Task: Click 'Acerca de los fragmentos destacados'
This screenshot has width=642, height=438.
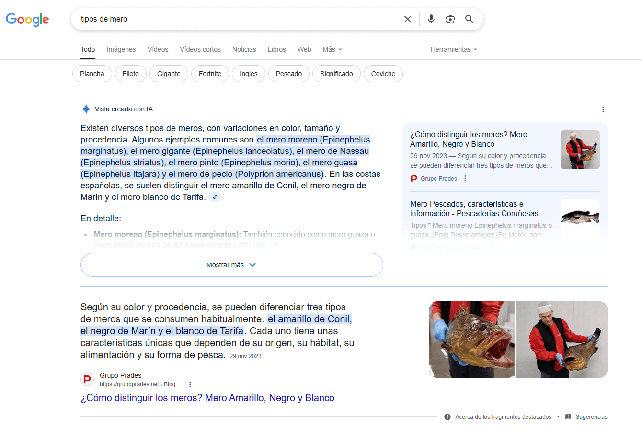Action: (x=503, y=417)
